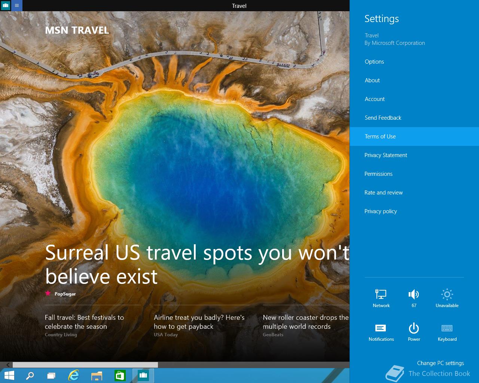Click Change PC settings link

(x=440, y=363)
